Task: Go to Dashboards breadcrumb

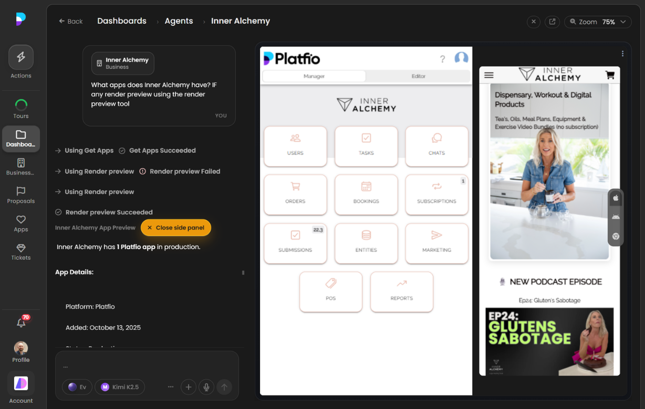Action: [x=122, y=21]
